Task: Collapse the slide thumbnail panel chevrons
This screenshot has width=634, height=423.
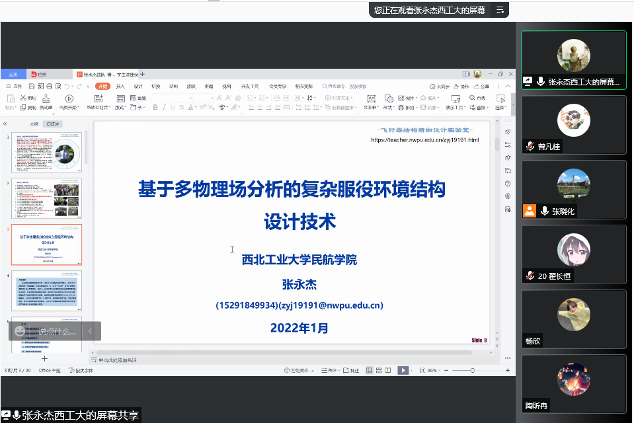Action: [5, 124]
